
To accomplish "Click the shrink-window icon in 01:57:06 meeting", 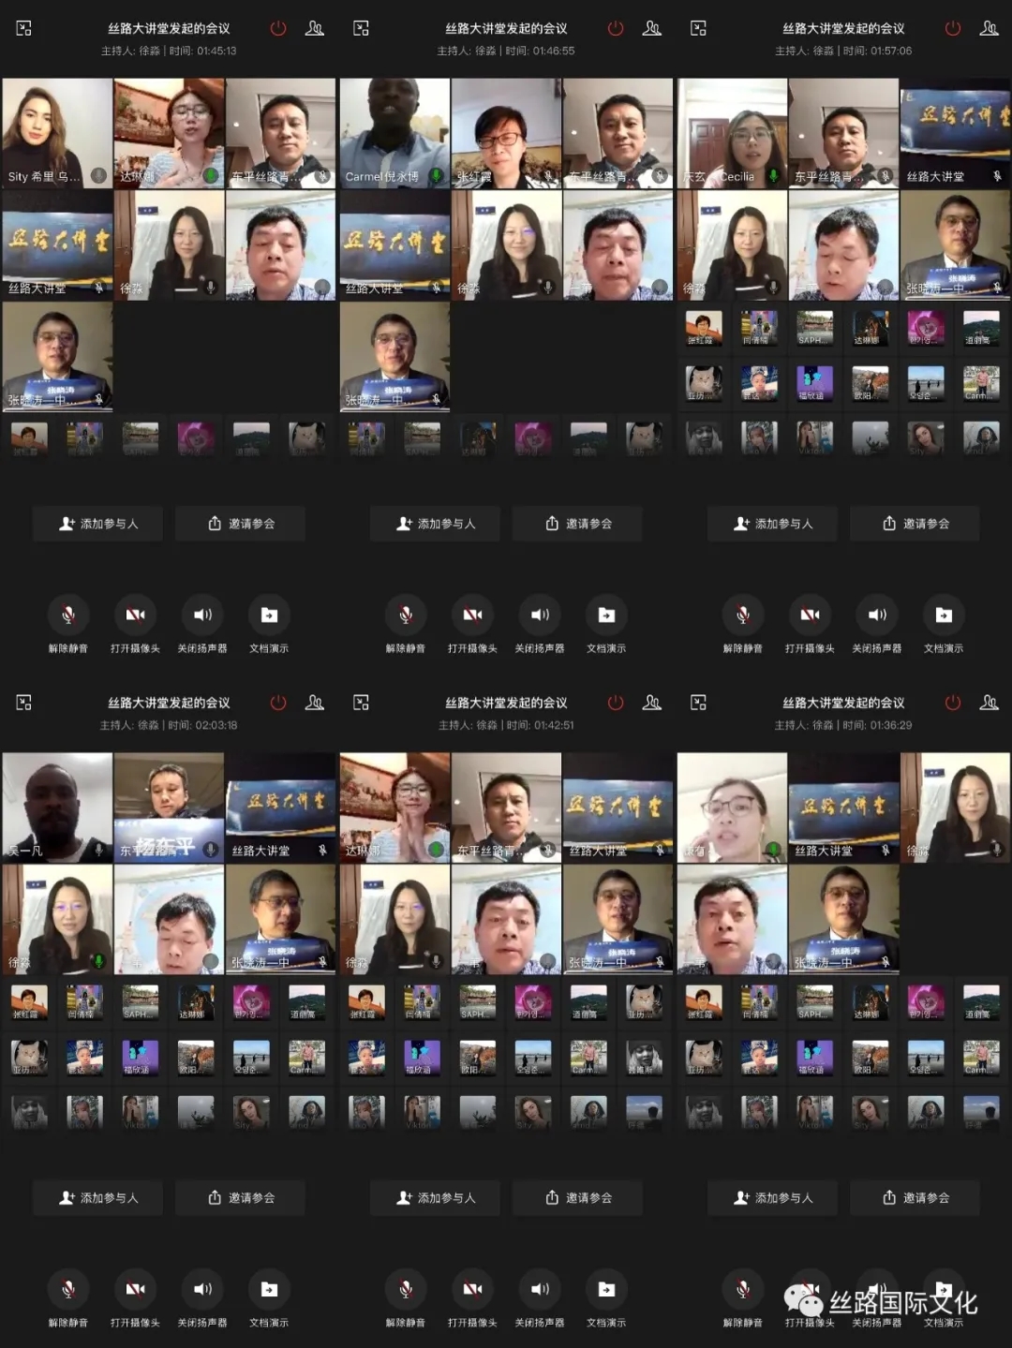I will click(x=698, y=29).
